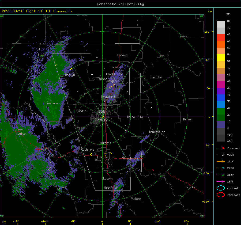Click the Blackfalds city label
The height and width of the screenshot is (225, 241).
(x=114, y=74)
